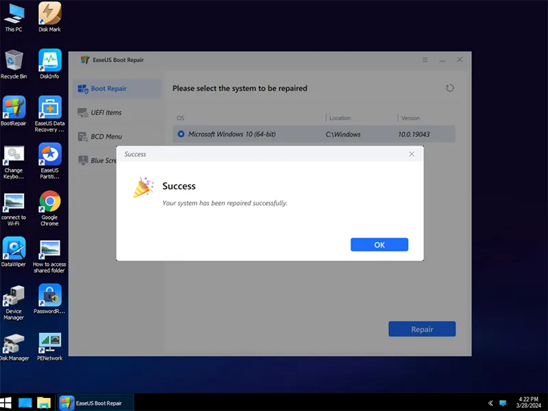
Task: Click the Repair button
Action: click(422, 329)
